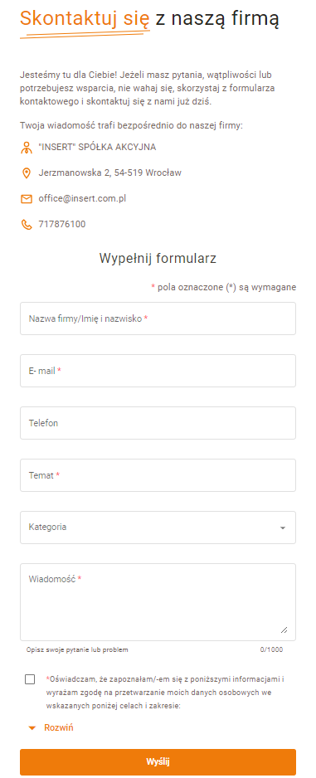Select the Kategoria combo box field
This screenshot has height=778, width=316.
[158, 528]
